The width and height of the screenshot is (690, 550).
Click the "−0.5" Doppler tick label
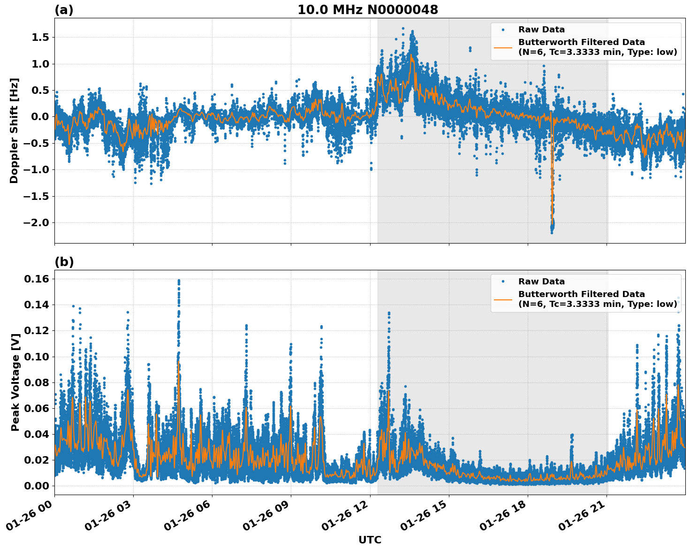click(x=37, y=143)
